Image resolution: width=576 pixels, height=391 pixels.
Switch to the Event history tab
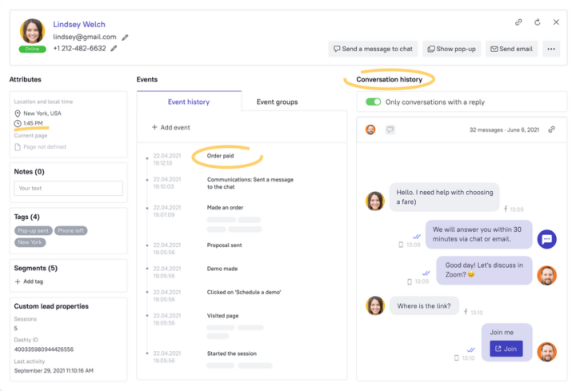[x=189, y=102]
